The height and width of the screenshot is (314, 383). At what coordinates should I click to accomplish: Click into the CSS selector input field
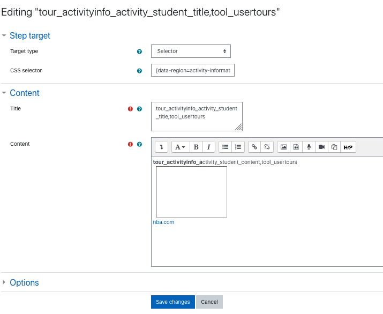pyautogui.click(x=193, y=70)
